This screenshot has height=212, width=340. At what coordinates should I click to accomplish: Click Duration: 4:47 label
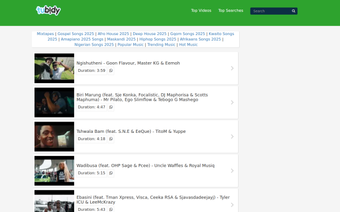(x=92, y=107)
